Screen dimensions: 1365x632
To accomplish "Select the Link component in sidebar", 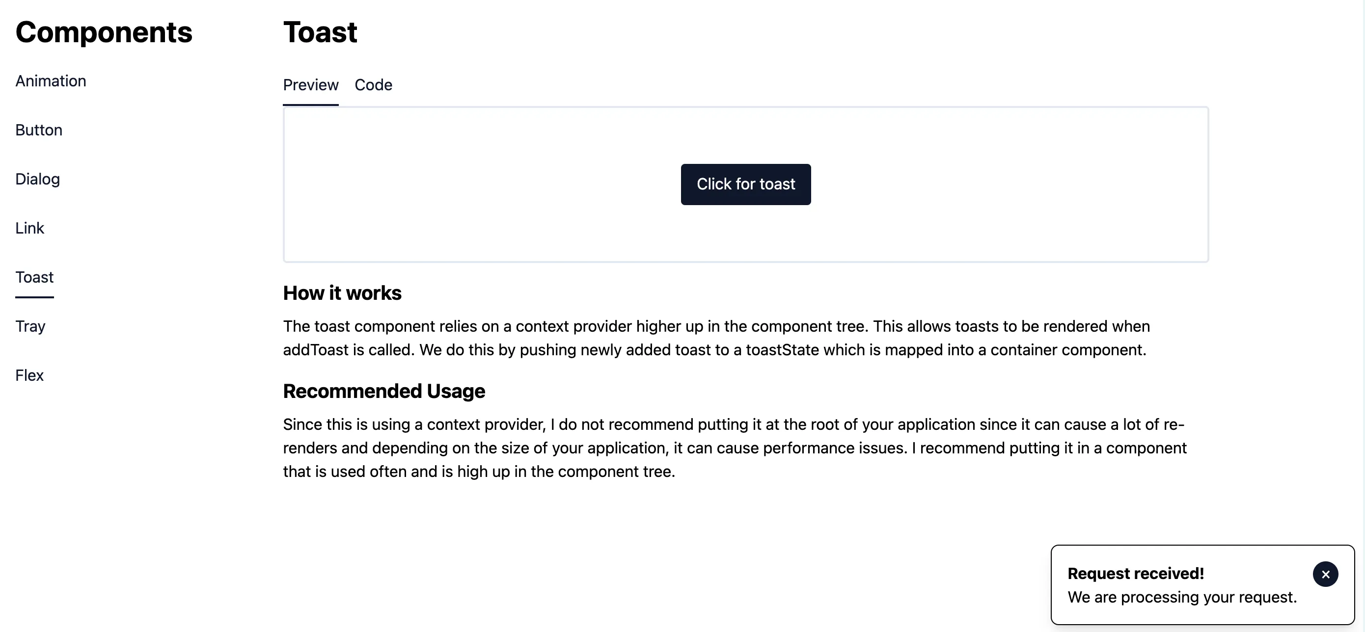I will click(29, 228).
